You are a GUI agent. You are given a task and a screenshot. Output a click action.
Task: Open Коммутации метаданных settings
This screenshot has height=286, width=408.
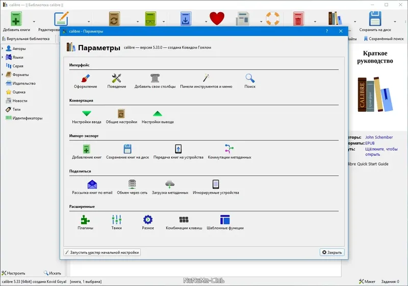click(x=229, y=152)
